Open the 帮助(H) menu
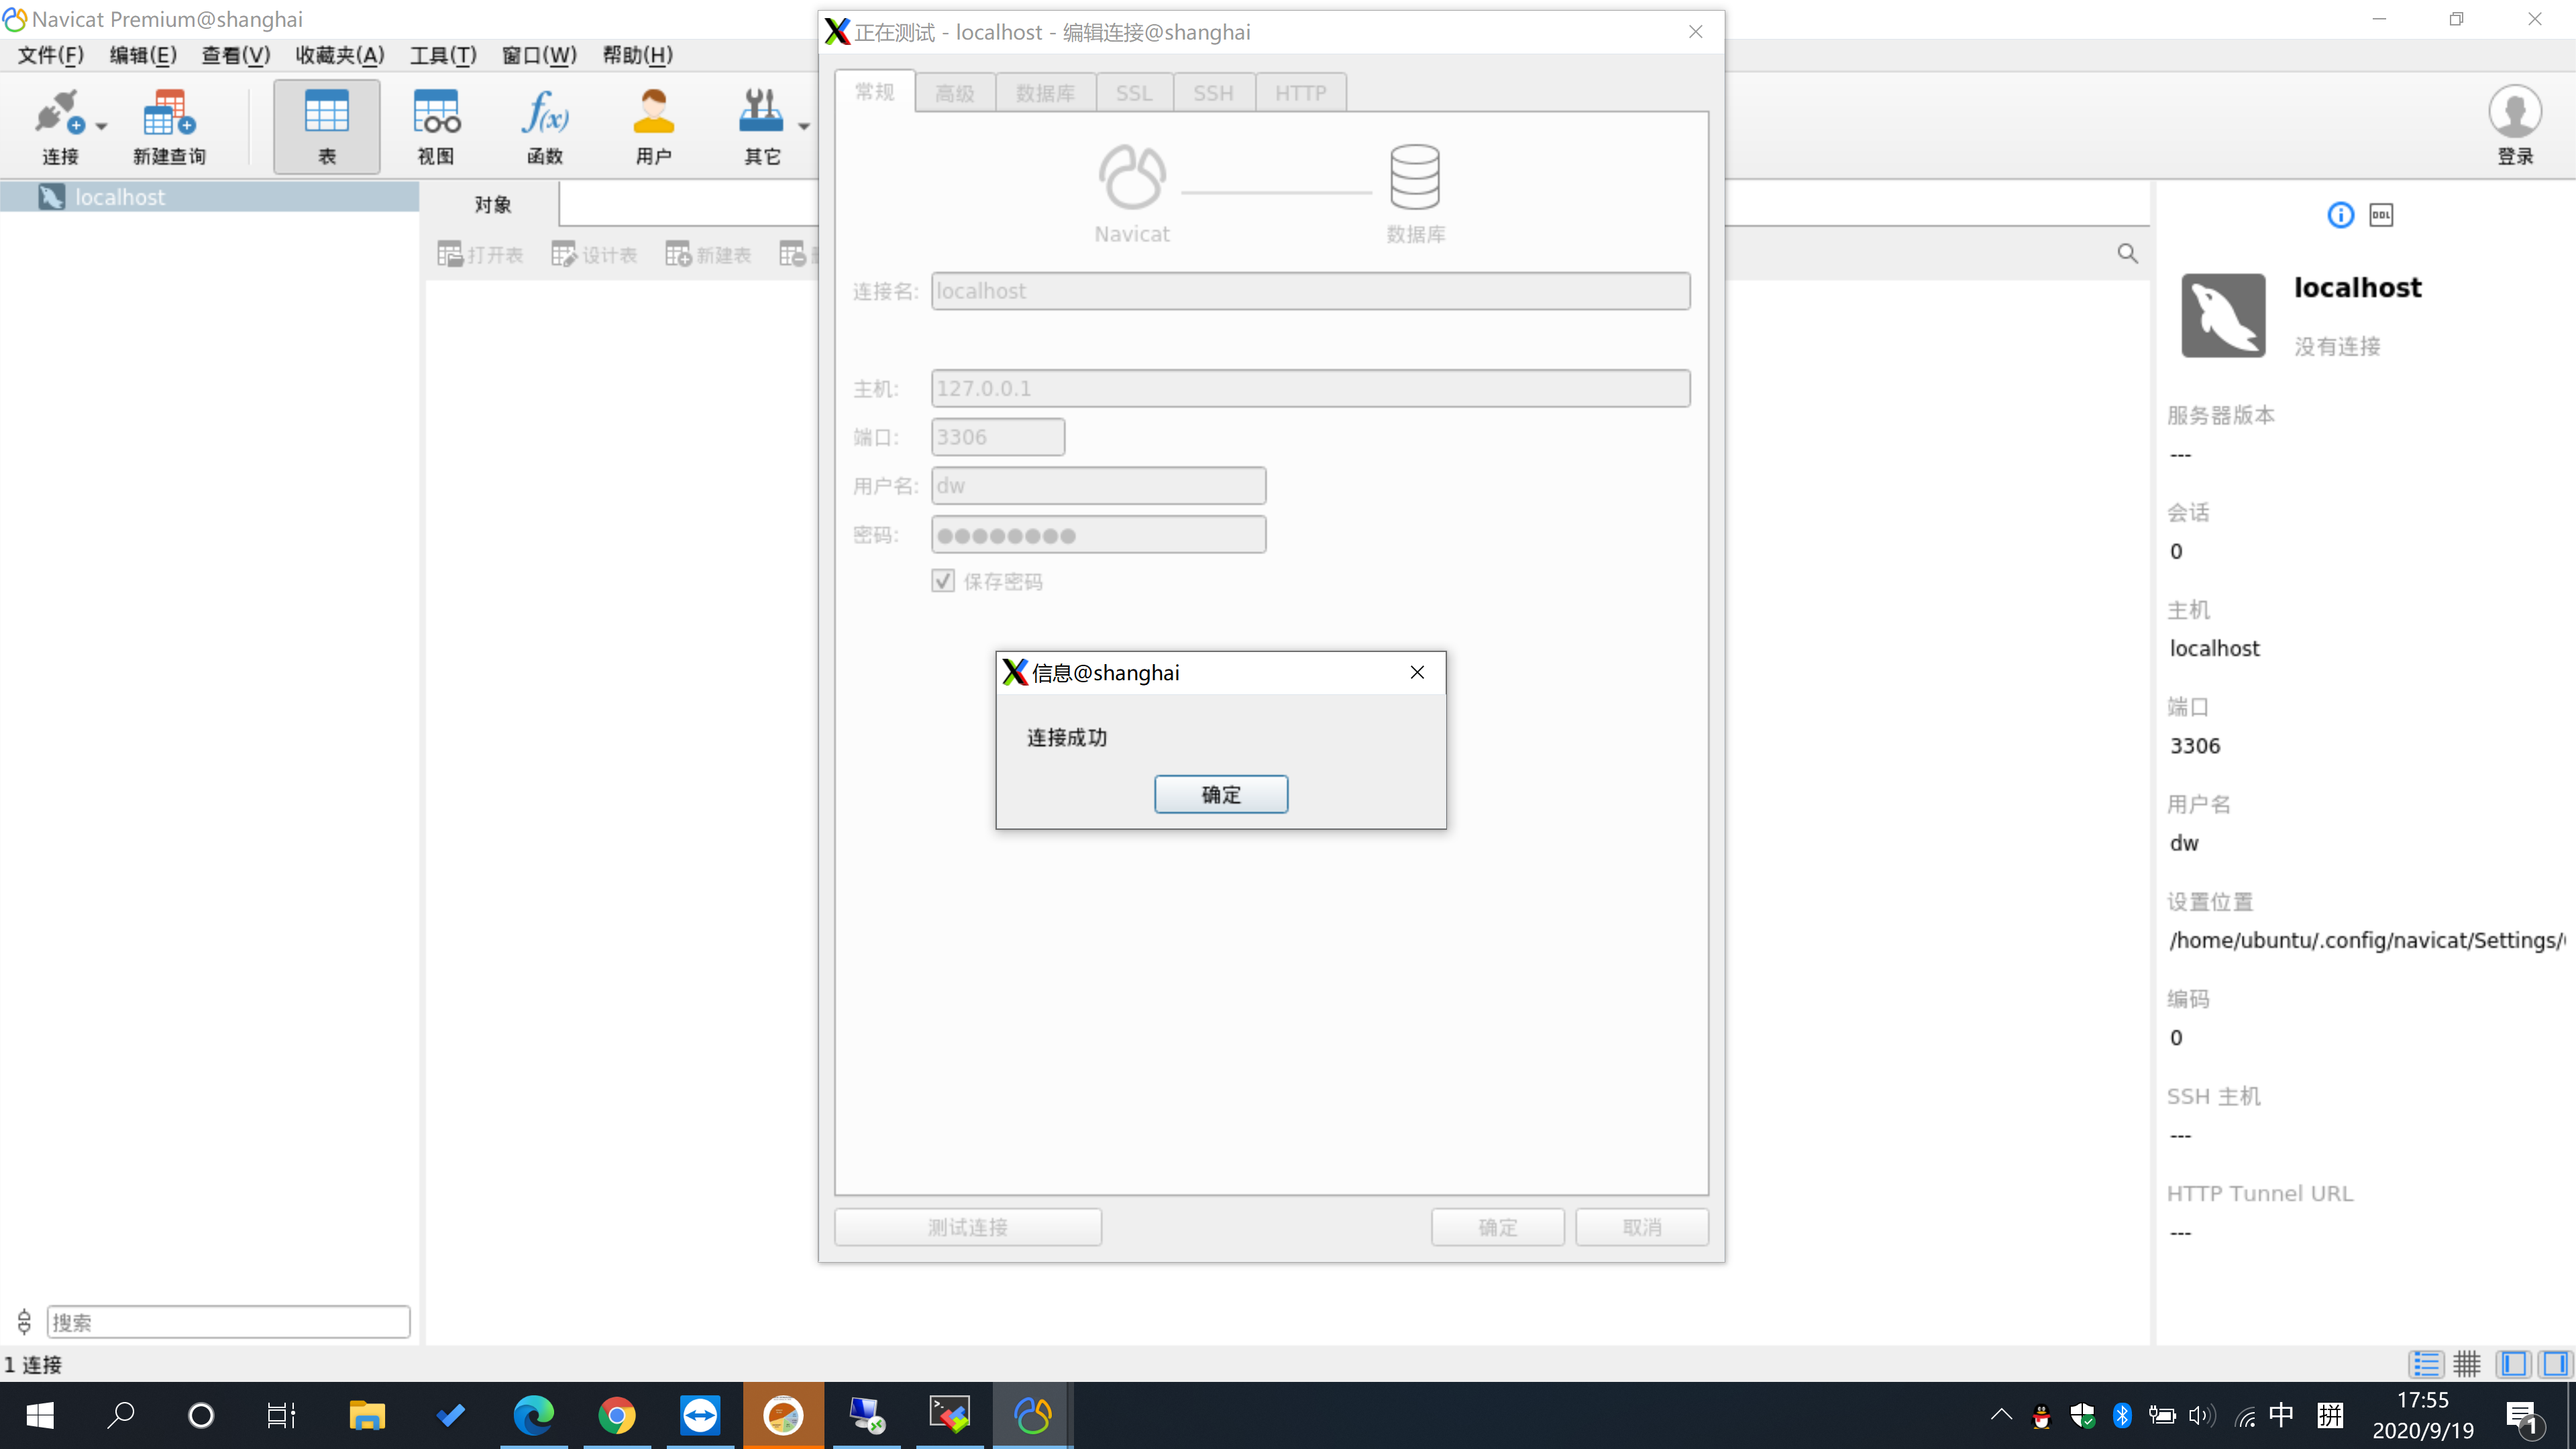Screen dimensions: 2576x1449 638,55
